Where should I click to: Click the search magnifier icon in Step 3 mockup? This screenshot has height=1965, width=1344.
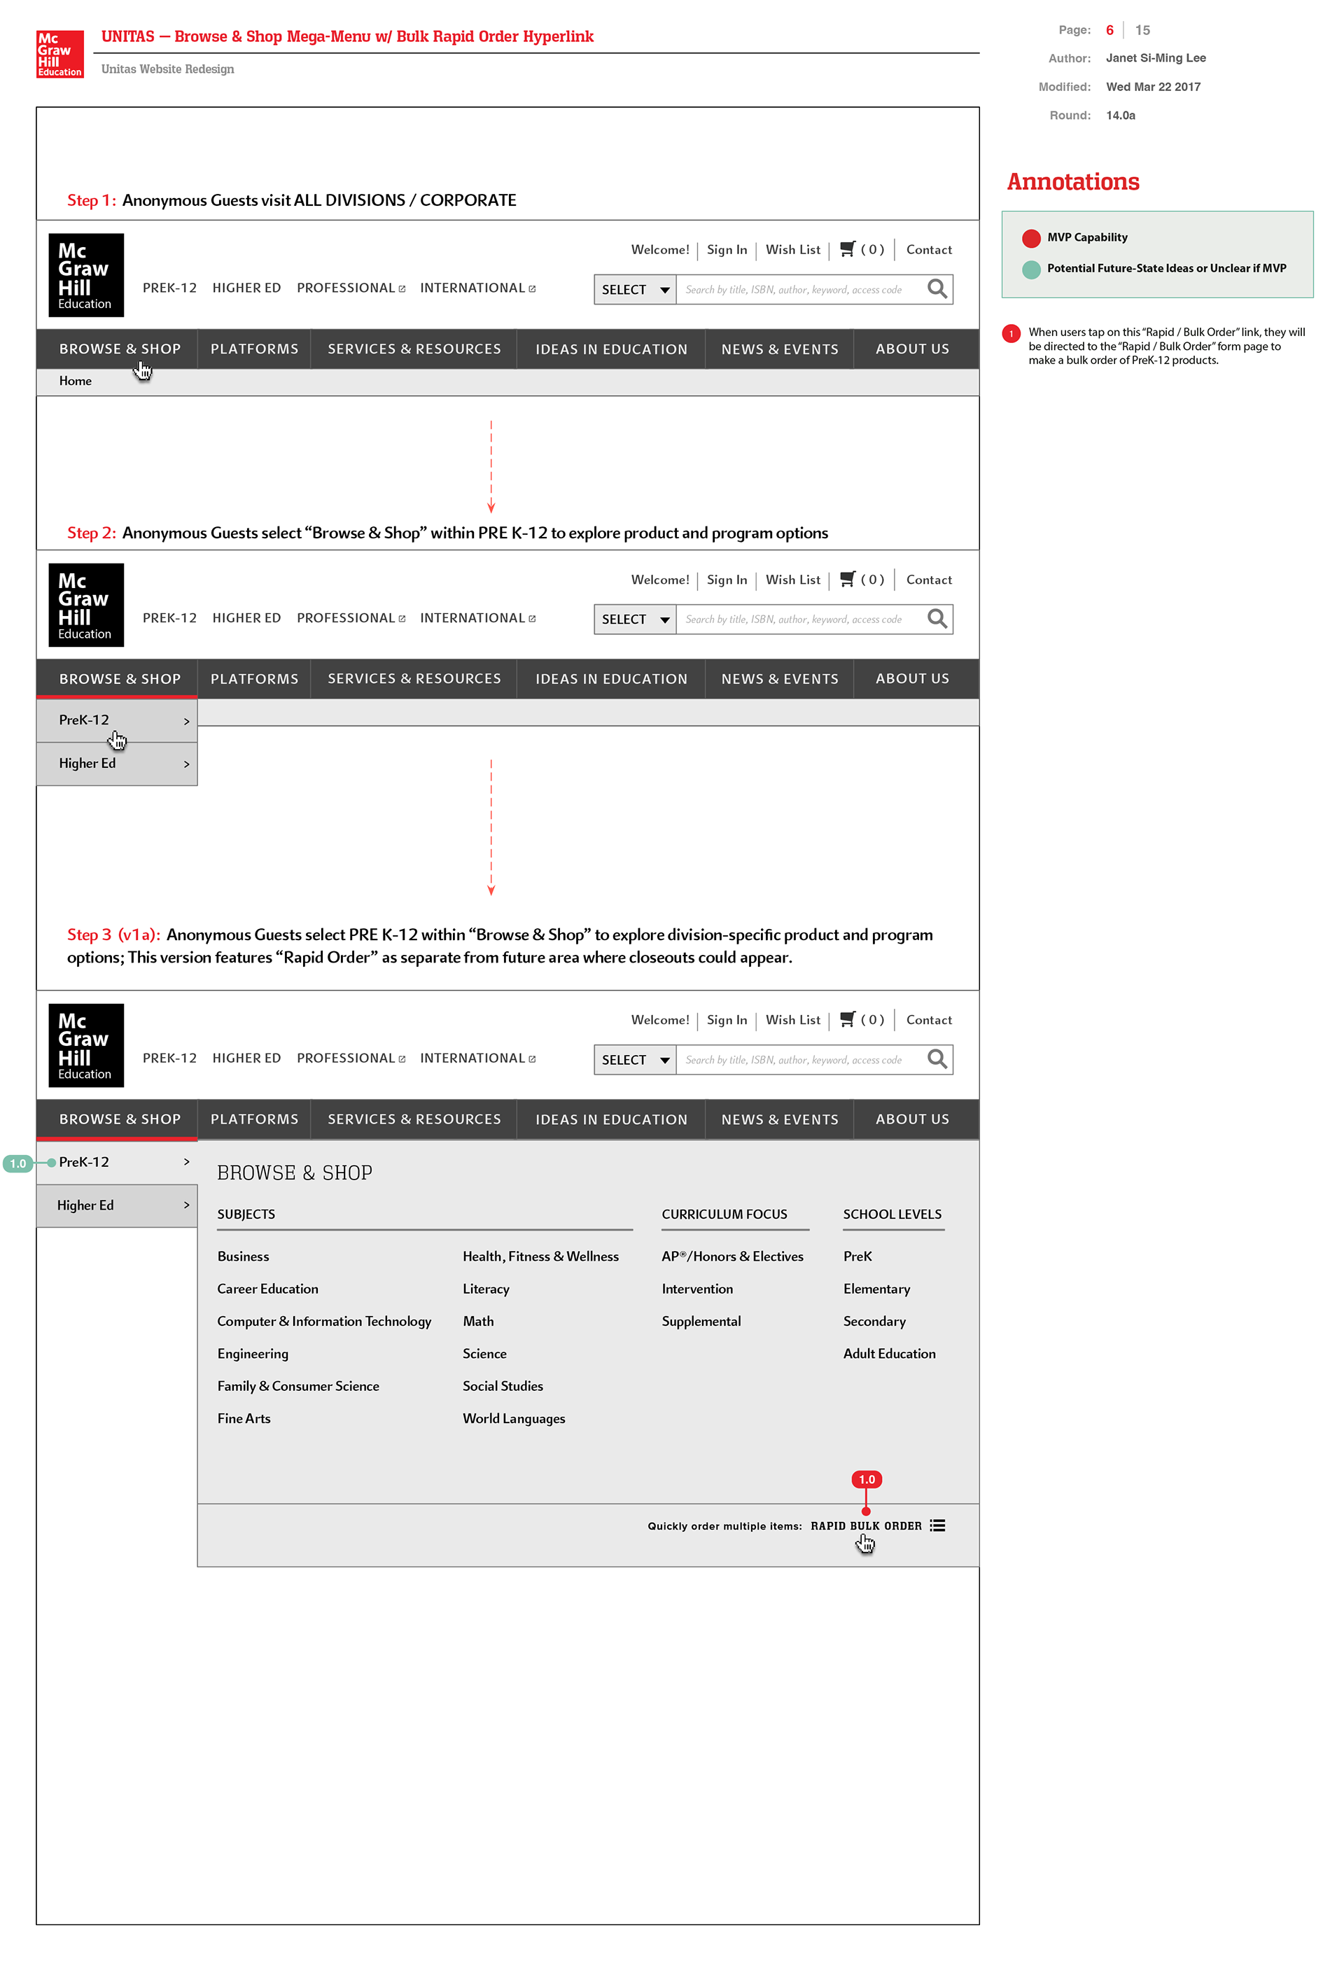tap(937, 1059)
